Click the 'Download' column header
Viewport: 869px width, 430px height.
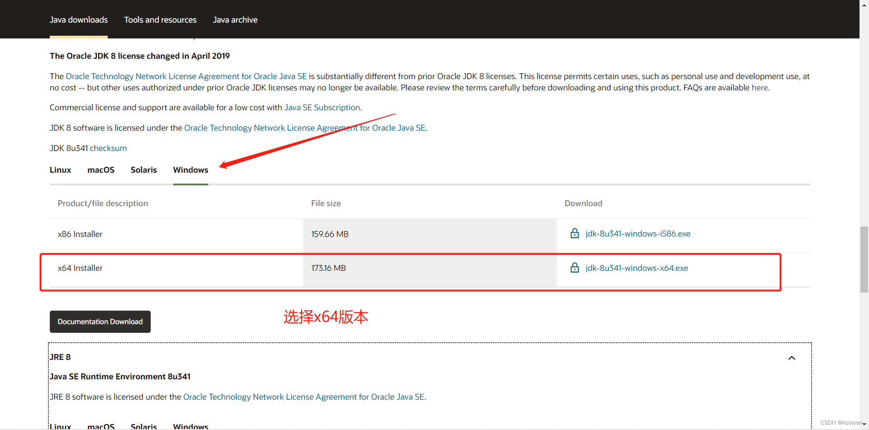pyautogui.click(x=583, y=203)
